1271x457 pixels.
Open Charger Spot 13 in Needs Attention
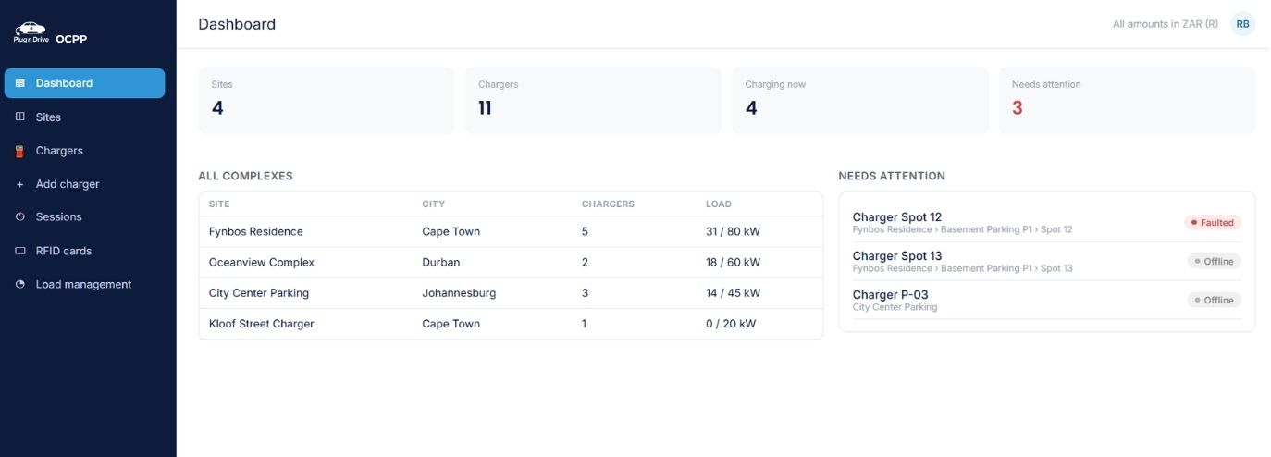pyautogui.click(x=1046, y=262)
